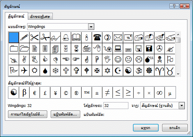
Task: Click the ยกเลิก cancel button
Action: click(x=175, y=128)
